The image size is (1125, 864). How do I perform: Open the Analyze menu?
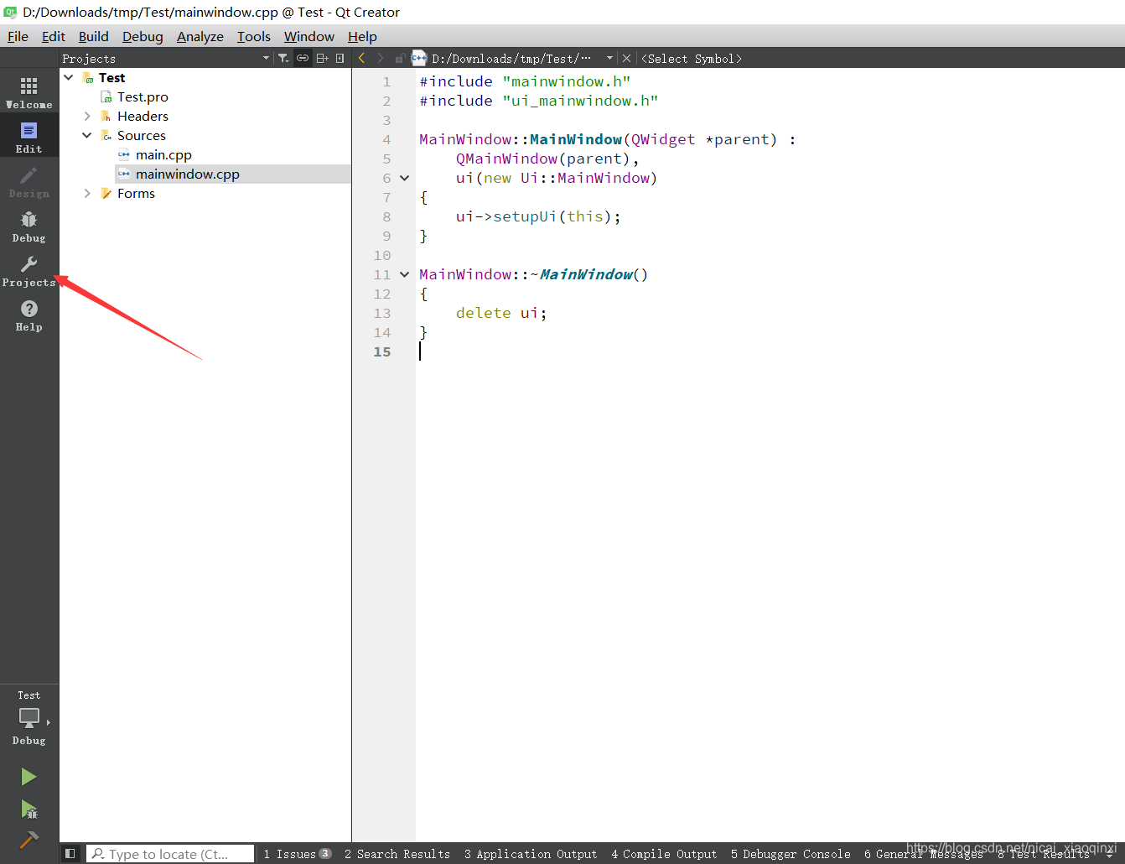tap(200, 36)
